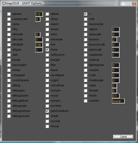Tick -custinfoparms checkbox
Image resolution: width=138 pixels, height=143 pixels.
(x=9, y=80)
